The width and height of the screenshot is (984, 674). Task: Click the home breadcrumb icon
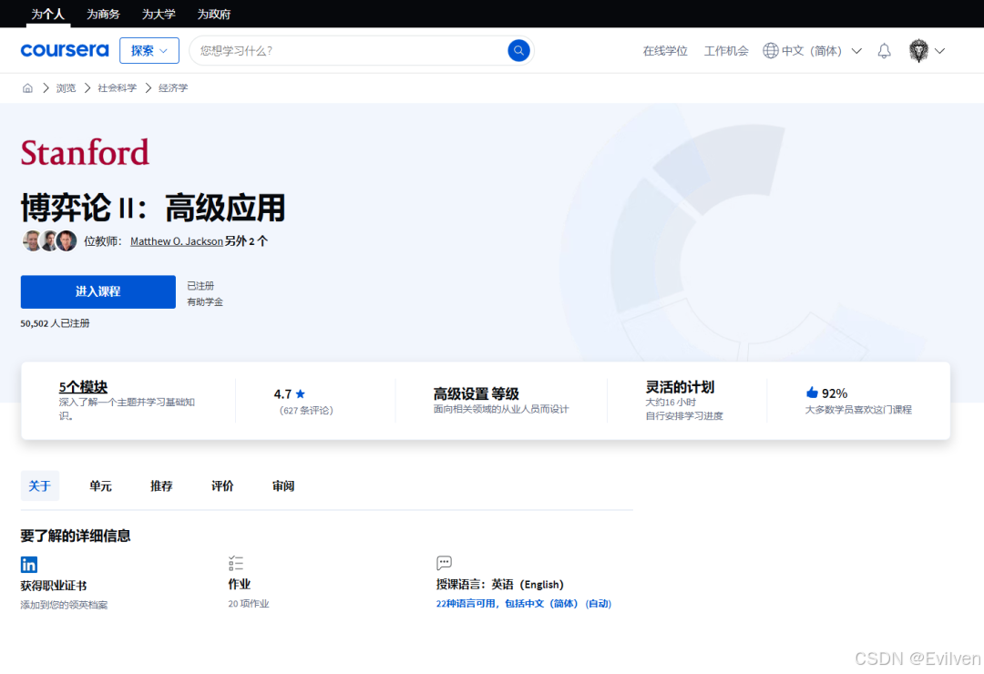[x=27, y=87]
